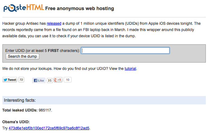208x133 pixels.
Task: Open the tutorial link
Action: pyautogui.click(x=130, y=69)
